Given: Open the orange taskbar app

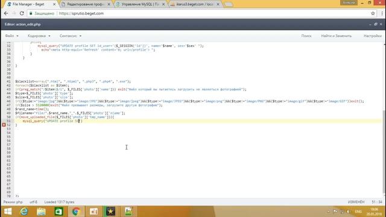Looking at the screenshot, I should coord(93,212).
